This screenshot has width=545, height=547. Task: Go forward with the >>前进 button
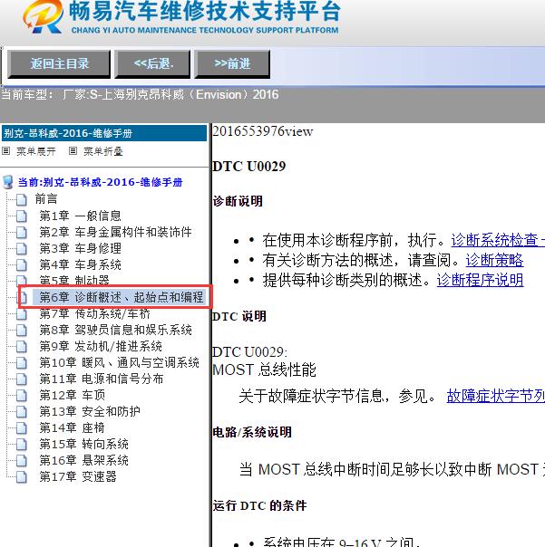232,63
